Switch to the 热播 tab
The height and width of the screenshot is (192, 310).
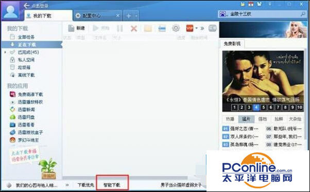[x=230, y=119]
